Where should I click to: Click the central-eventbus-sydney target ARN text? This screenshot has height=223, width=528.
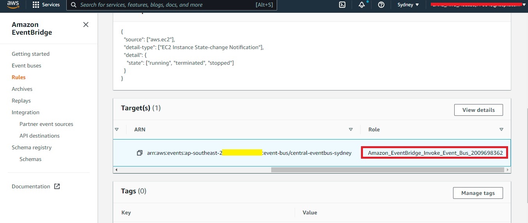pos(249,153)
